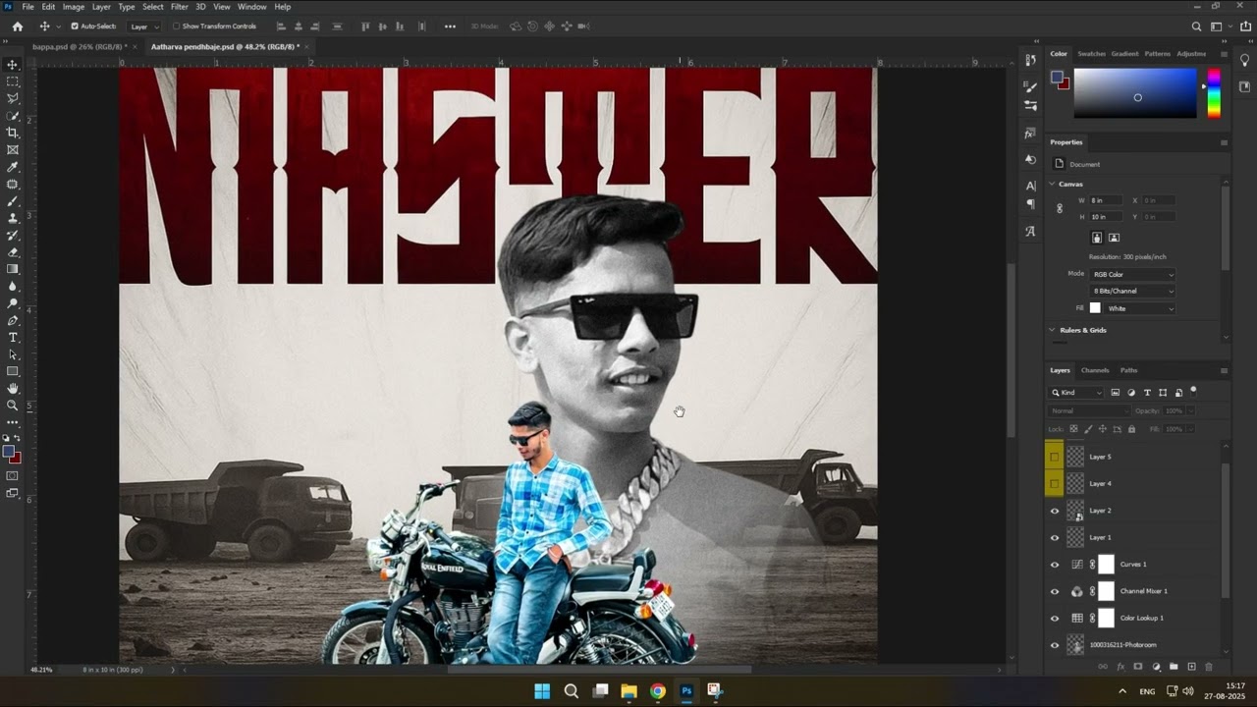This screenshot has width=1257, height=707.
Task: Click the Create new layer icon
Action: 1191,667
